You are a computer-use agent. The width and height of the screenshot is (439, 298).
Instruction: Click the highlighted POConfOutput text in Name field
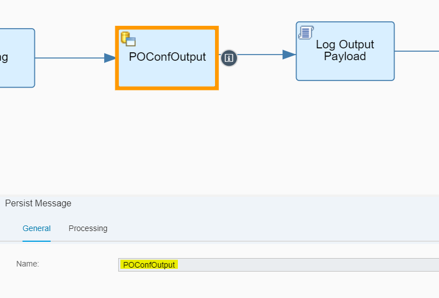pyautogui.click(x=149, y=265)
